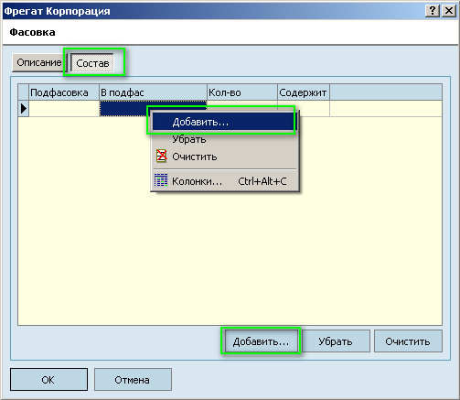Choose Добавить… in the context menu
The height and width of the screenshot is (400, 460).
[x=224, y=122]
